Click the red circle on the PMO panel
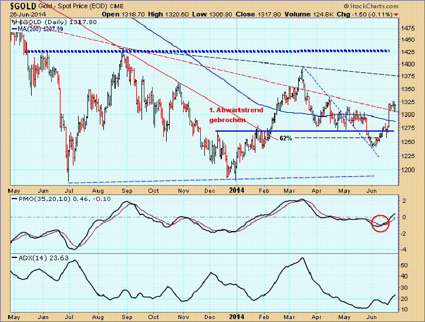 click(x=380, y=223)
